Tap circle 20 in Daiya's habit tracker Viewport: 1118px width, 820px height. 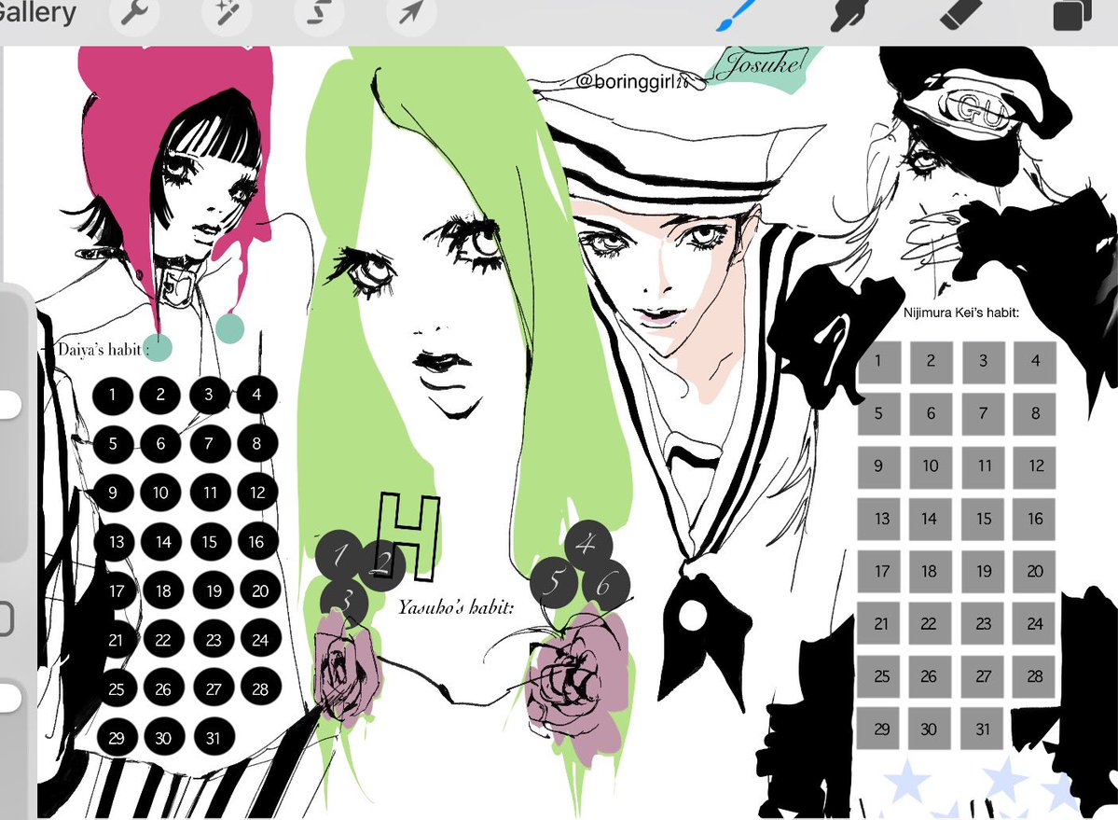(x=259, y=591)
